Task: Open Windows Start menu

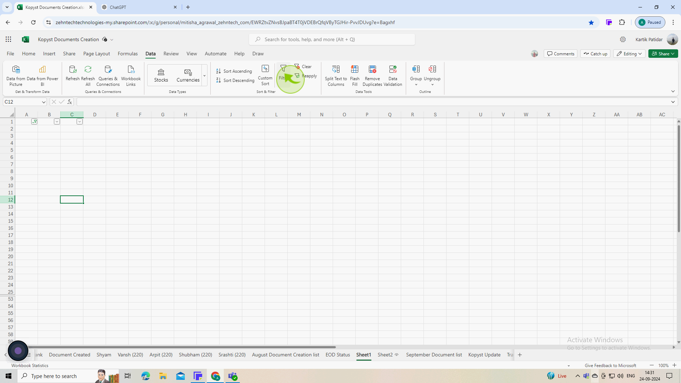Action: [9, 376]
